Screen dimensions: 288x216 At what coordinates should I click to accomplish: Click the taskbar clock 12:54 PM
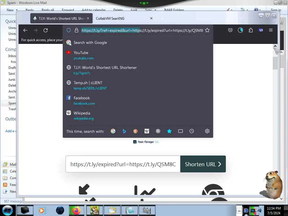point(274,208)
